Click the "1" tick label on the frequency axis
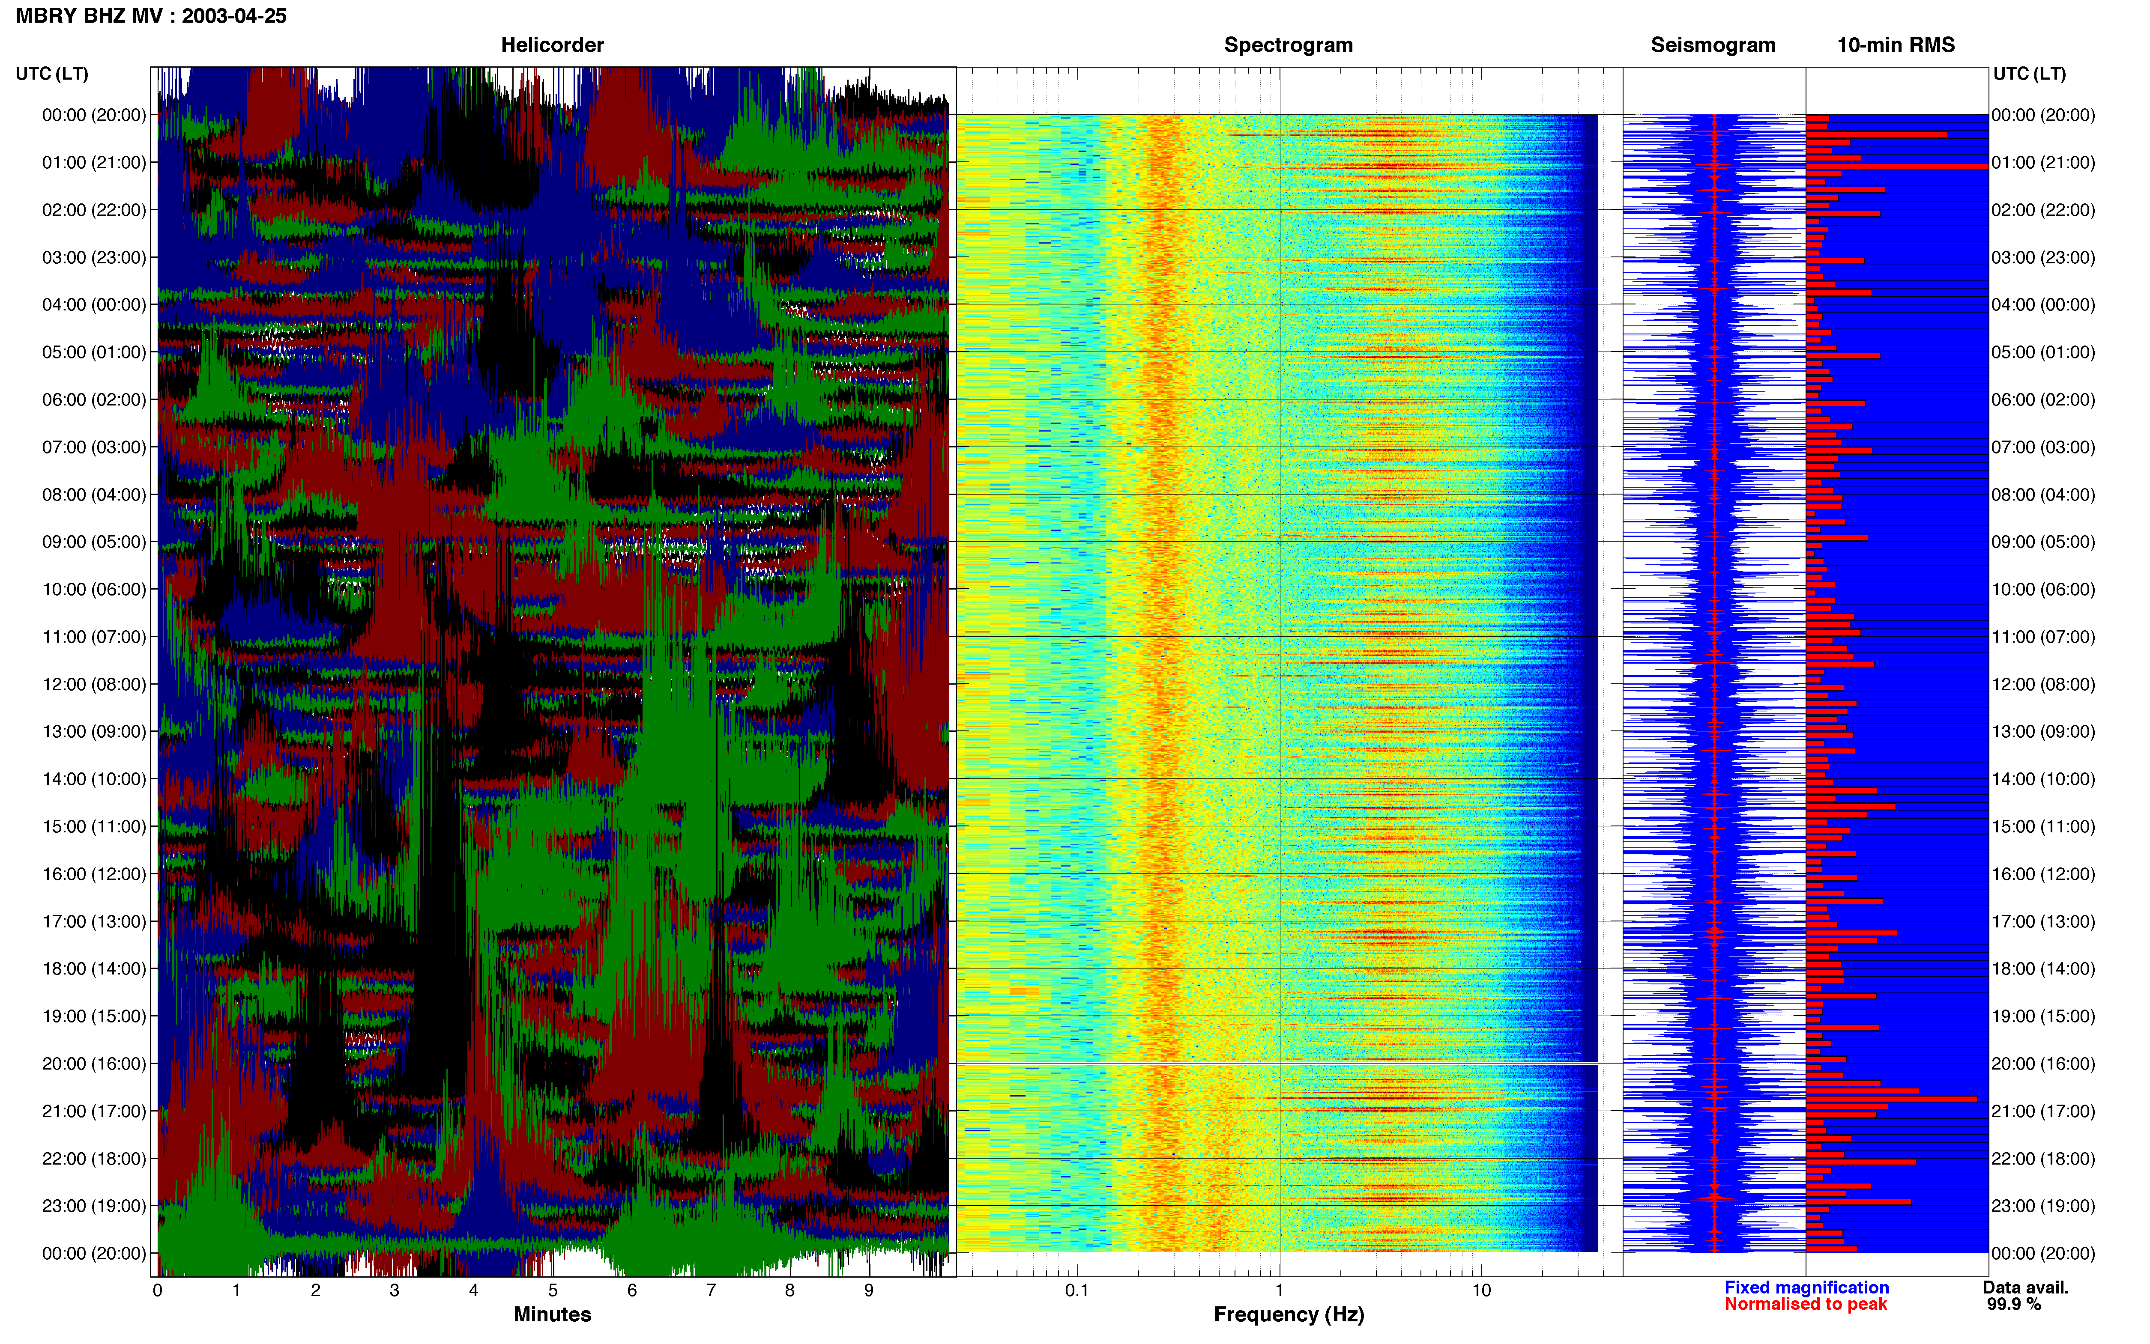The image size is (2150, 1344). (x=1280, y=1290)
